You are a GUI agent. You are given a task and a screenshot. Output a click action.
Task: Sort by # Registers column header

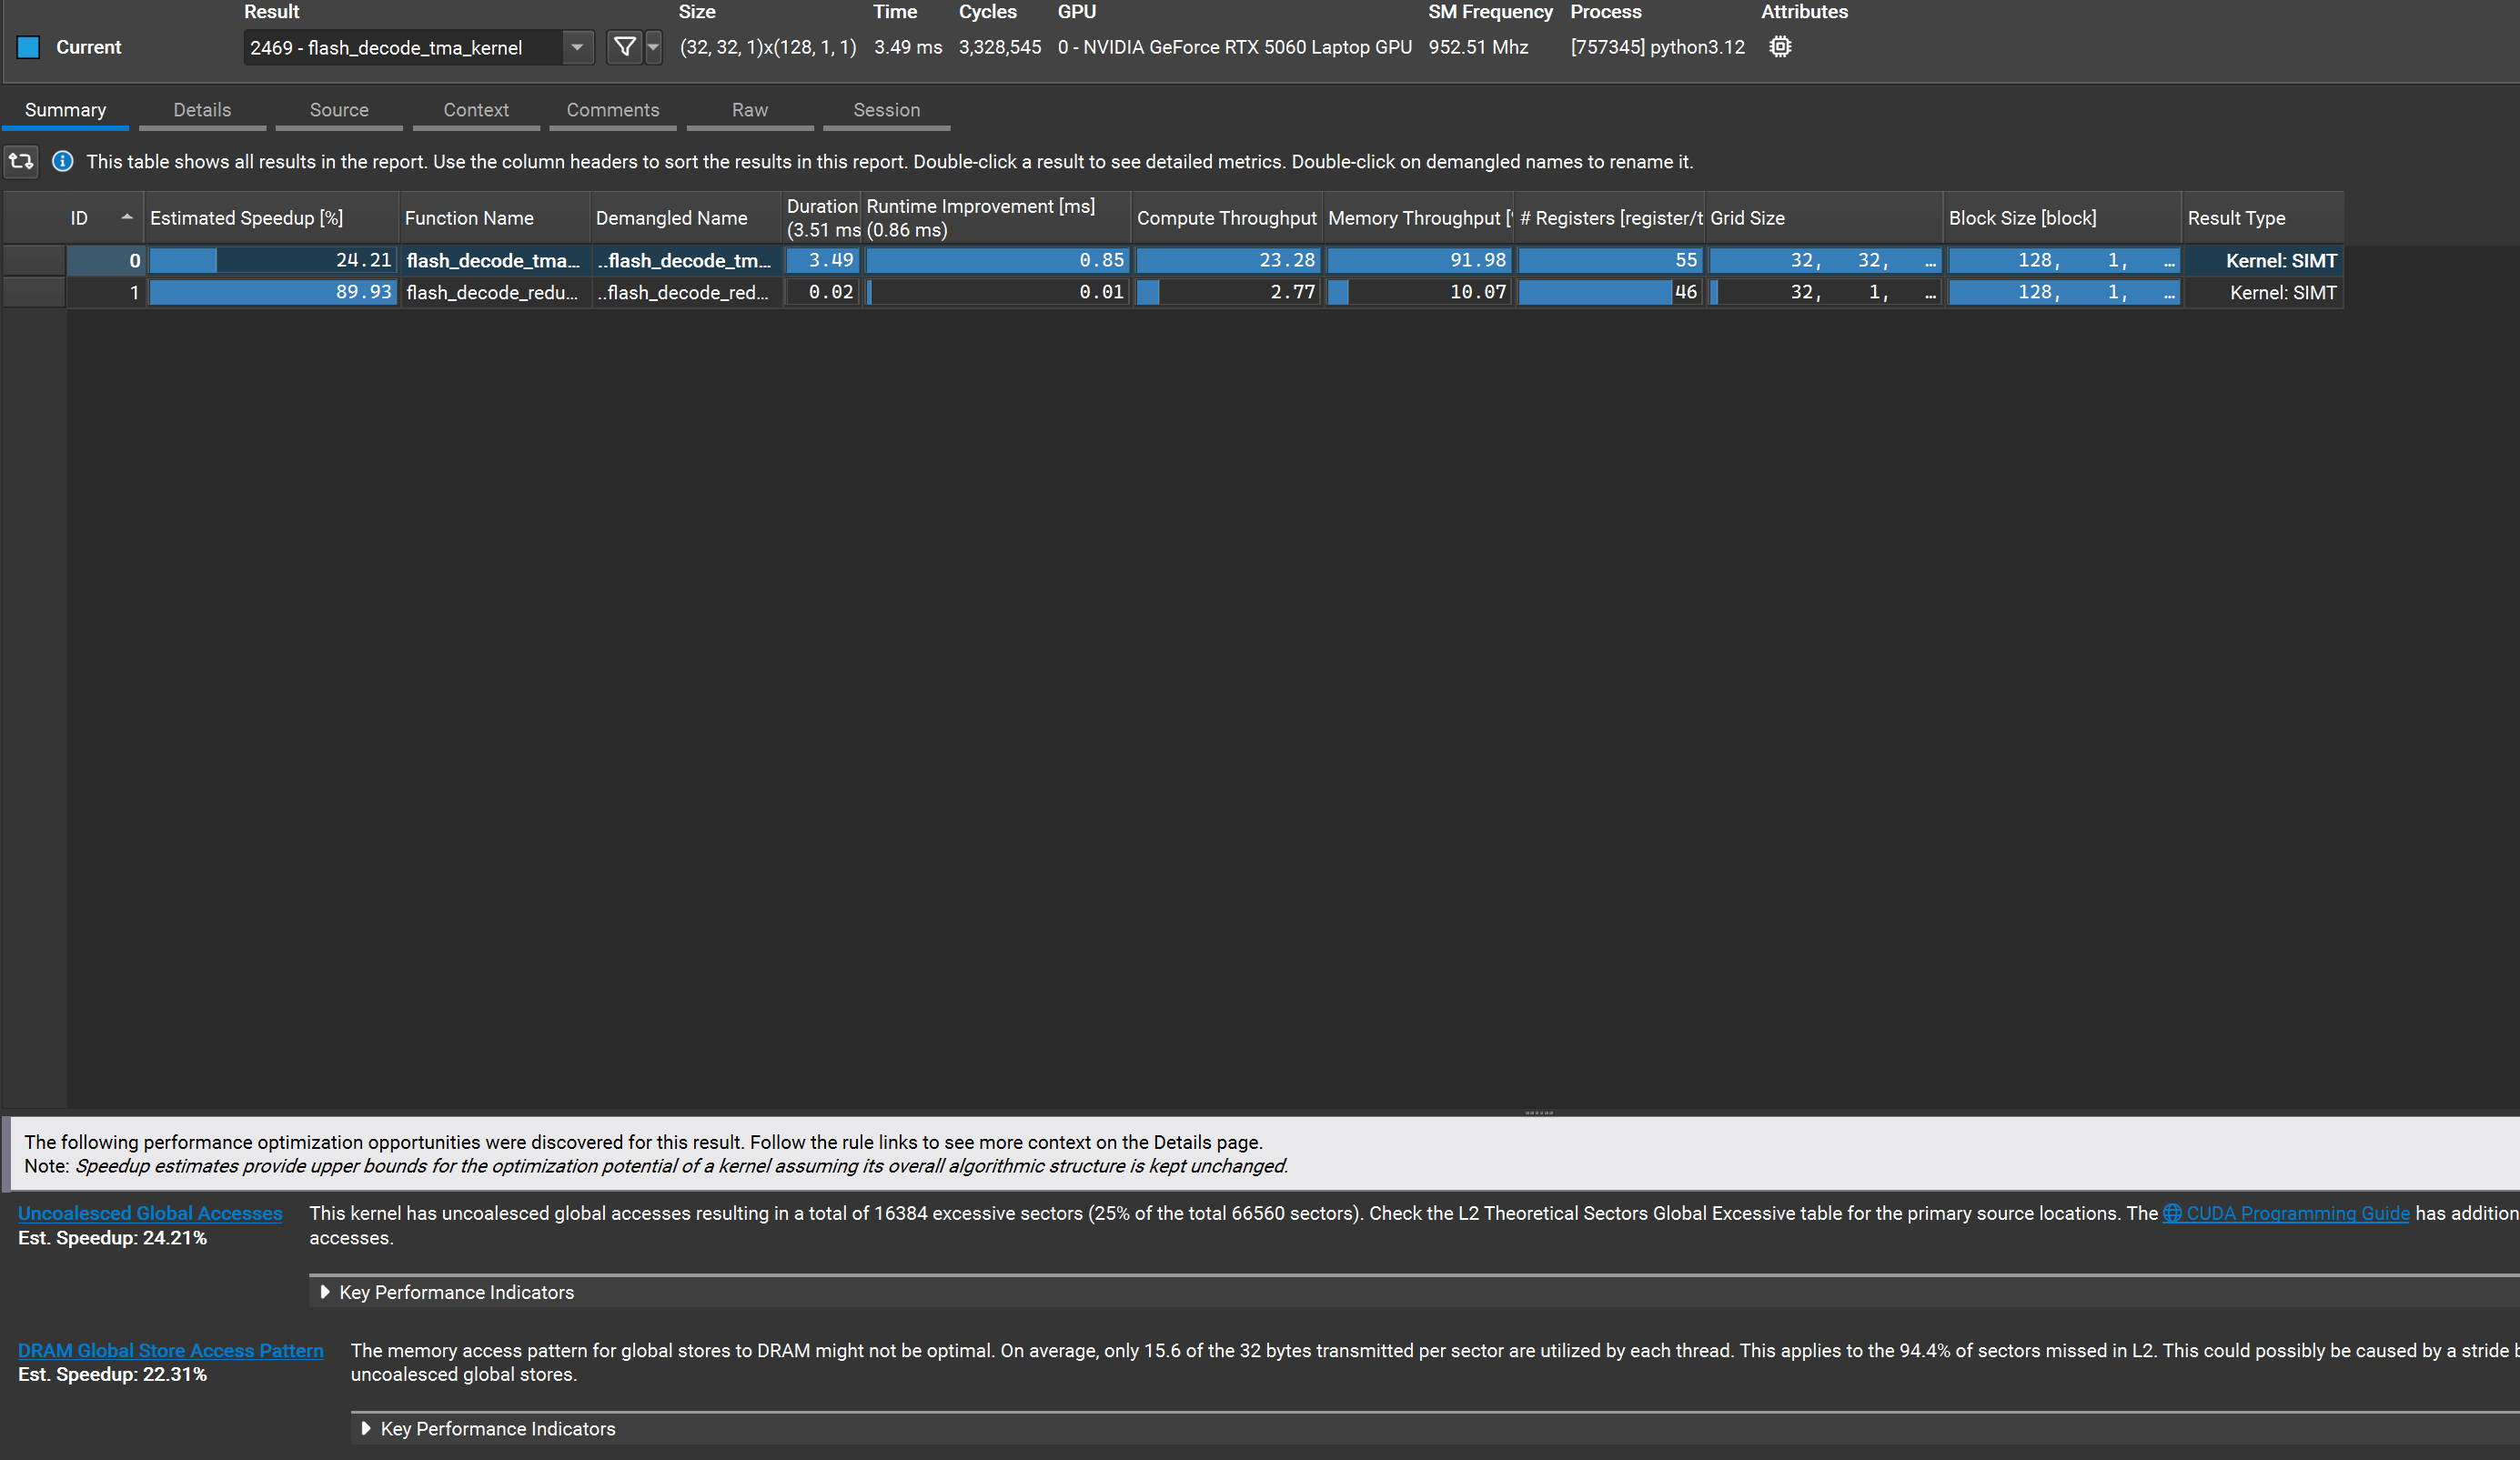point(1610,218)
